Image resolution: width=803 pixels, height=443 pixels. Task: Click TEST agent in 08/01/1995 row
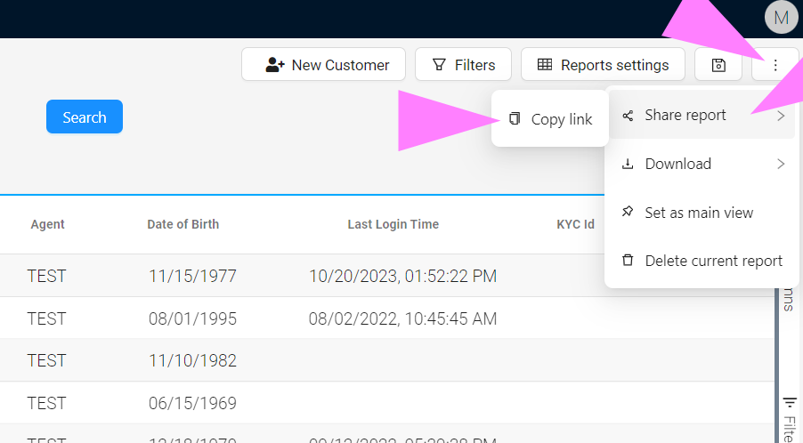46,318
